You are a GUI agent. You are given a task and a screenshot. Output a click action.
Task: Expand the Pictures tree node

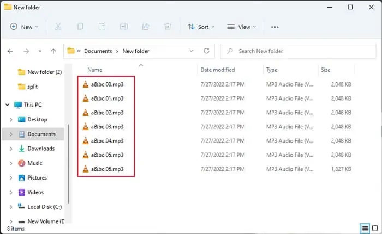click(x=11, y=178)
